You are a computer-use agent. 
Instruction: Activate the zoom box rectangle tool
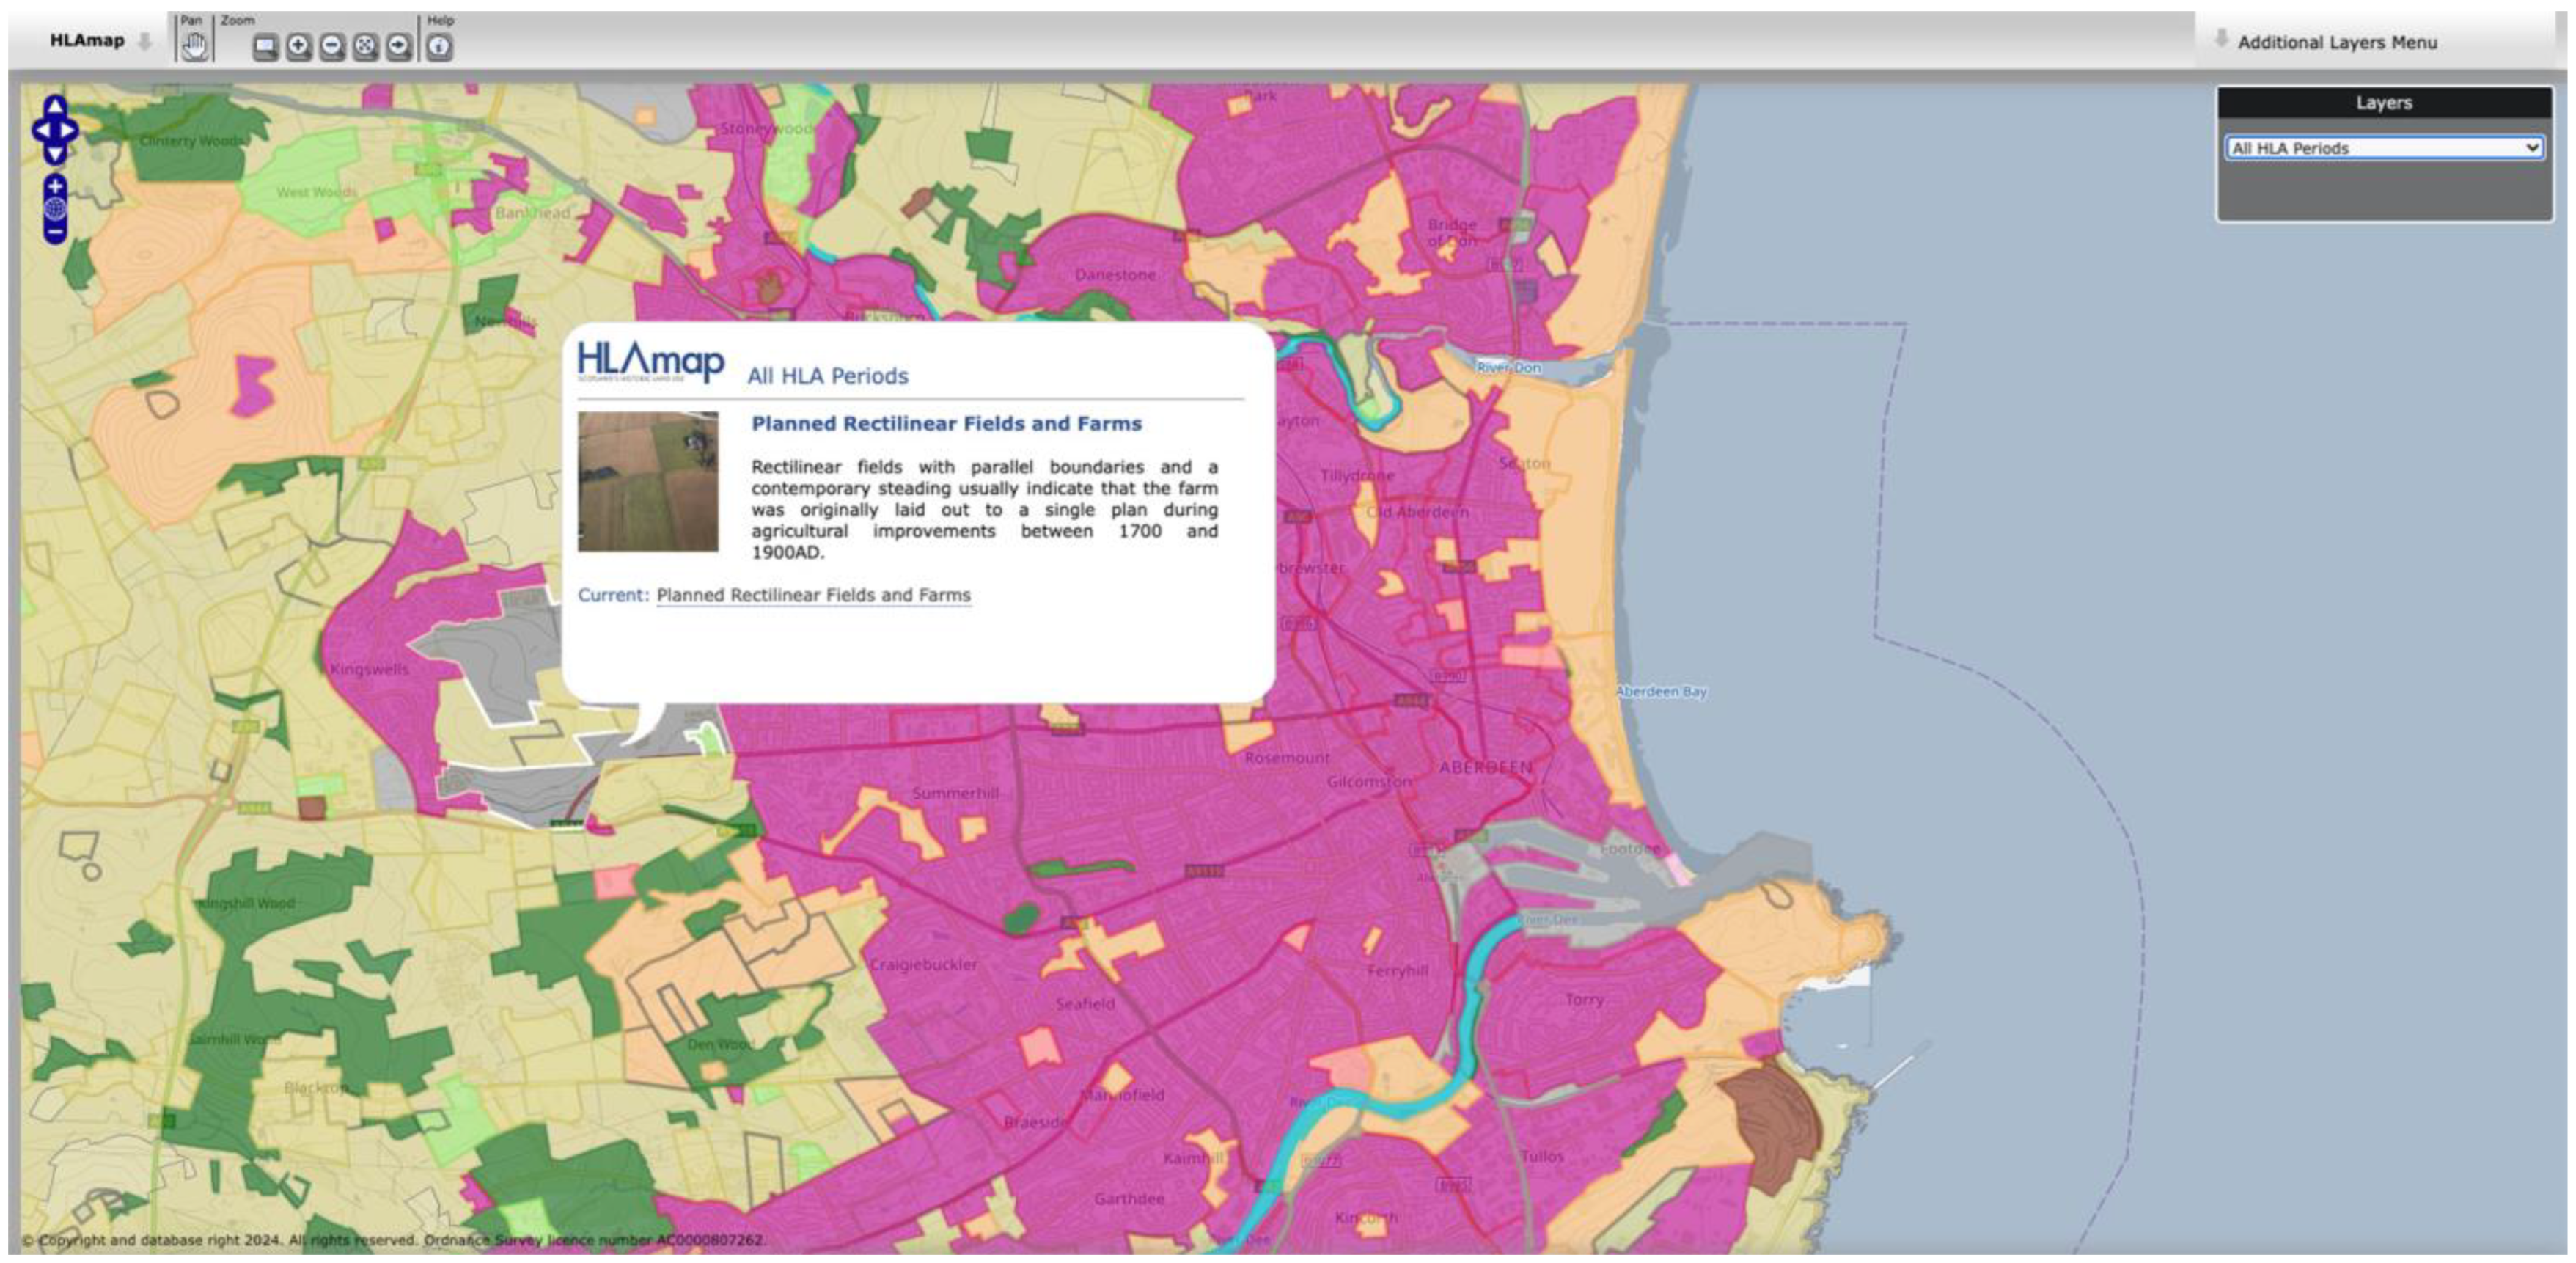pyautogui.click(x=265, y=46)
